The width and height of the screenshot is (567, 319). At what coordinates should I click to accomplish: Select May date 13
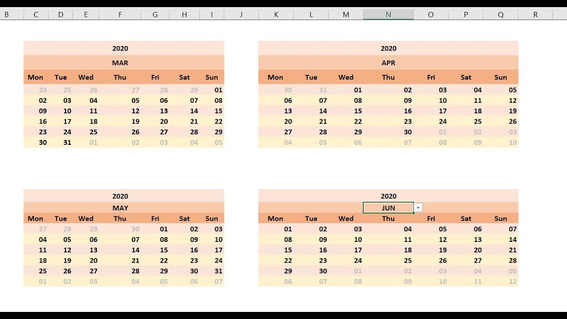[93, 250]
